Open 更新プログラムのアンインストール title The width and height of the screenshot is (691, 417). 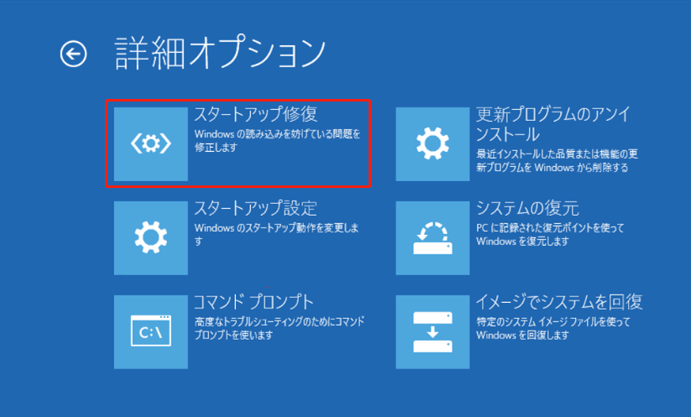pos(553,123)
